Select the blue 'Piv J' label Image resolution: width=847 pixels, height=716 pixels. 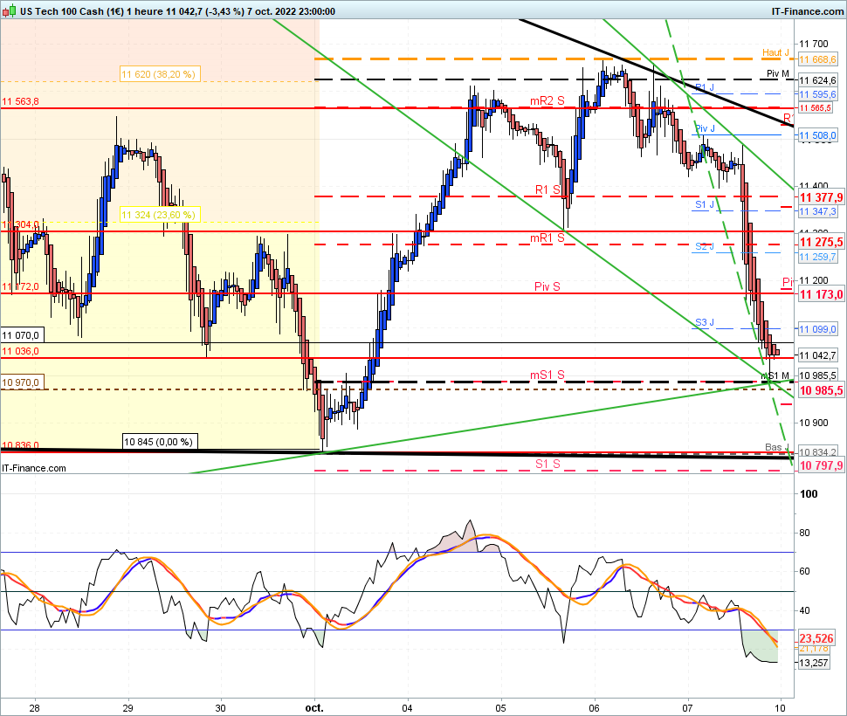click(x=705, y=128)
